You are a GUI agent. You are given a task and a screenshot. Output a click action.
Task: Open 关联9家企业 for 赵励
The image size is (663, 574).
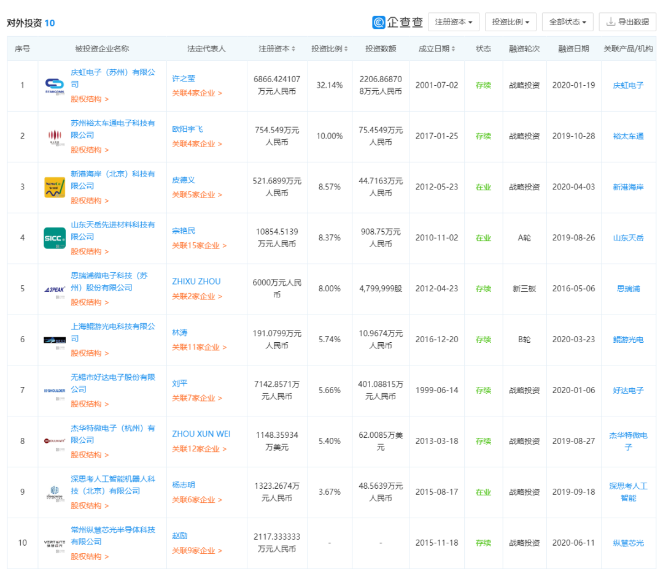click(x=197, y=551)
